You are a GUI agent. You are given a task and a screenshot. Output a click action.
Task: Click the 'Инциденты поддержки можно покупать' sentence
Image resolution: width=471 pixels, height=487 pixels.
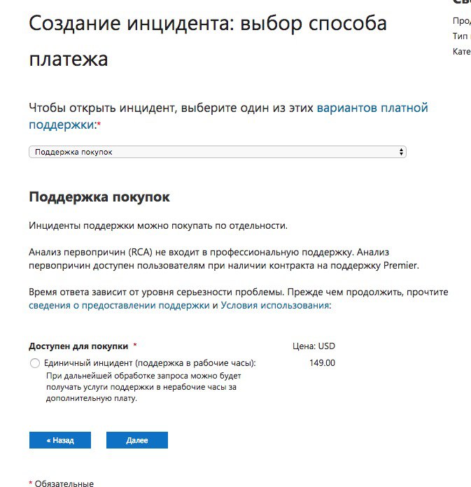157,225
